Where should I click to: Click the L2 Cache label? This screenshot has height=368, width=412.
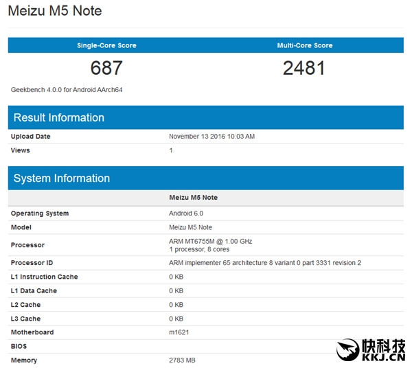click(x=26, y=305)
